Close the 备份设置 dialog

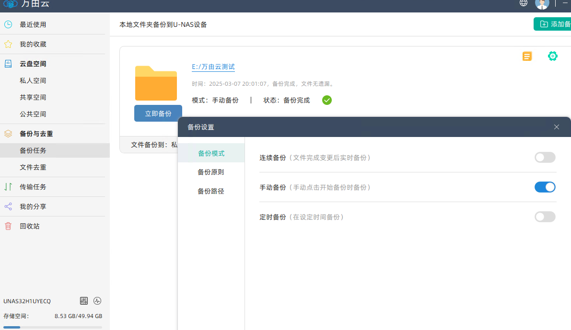click(x=557, y=127)
